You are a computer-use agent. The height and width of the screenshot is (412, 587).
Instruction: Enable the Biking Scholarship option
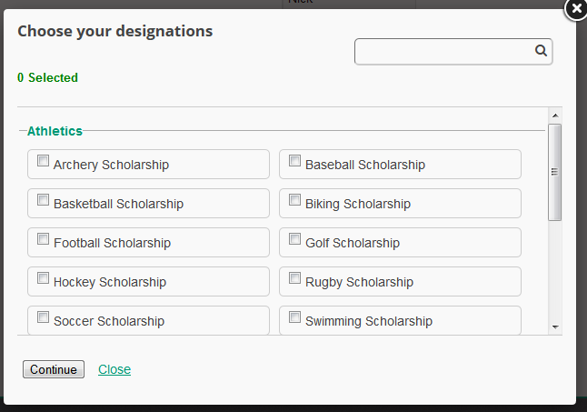(294, 200)
